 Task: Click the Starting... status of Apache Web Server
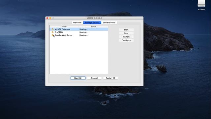(x=84, y=35)
